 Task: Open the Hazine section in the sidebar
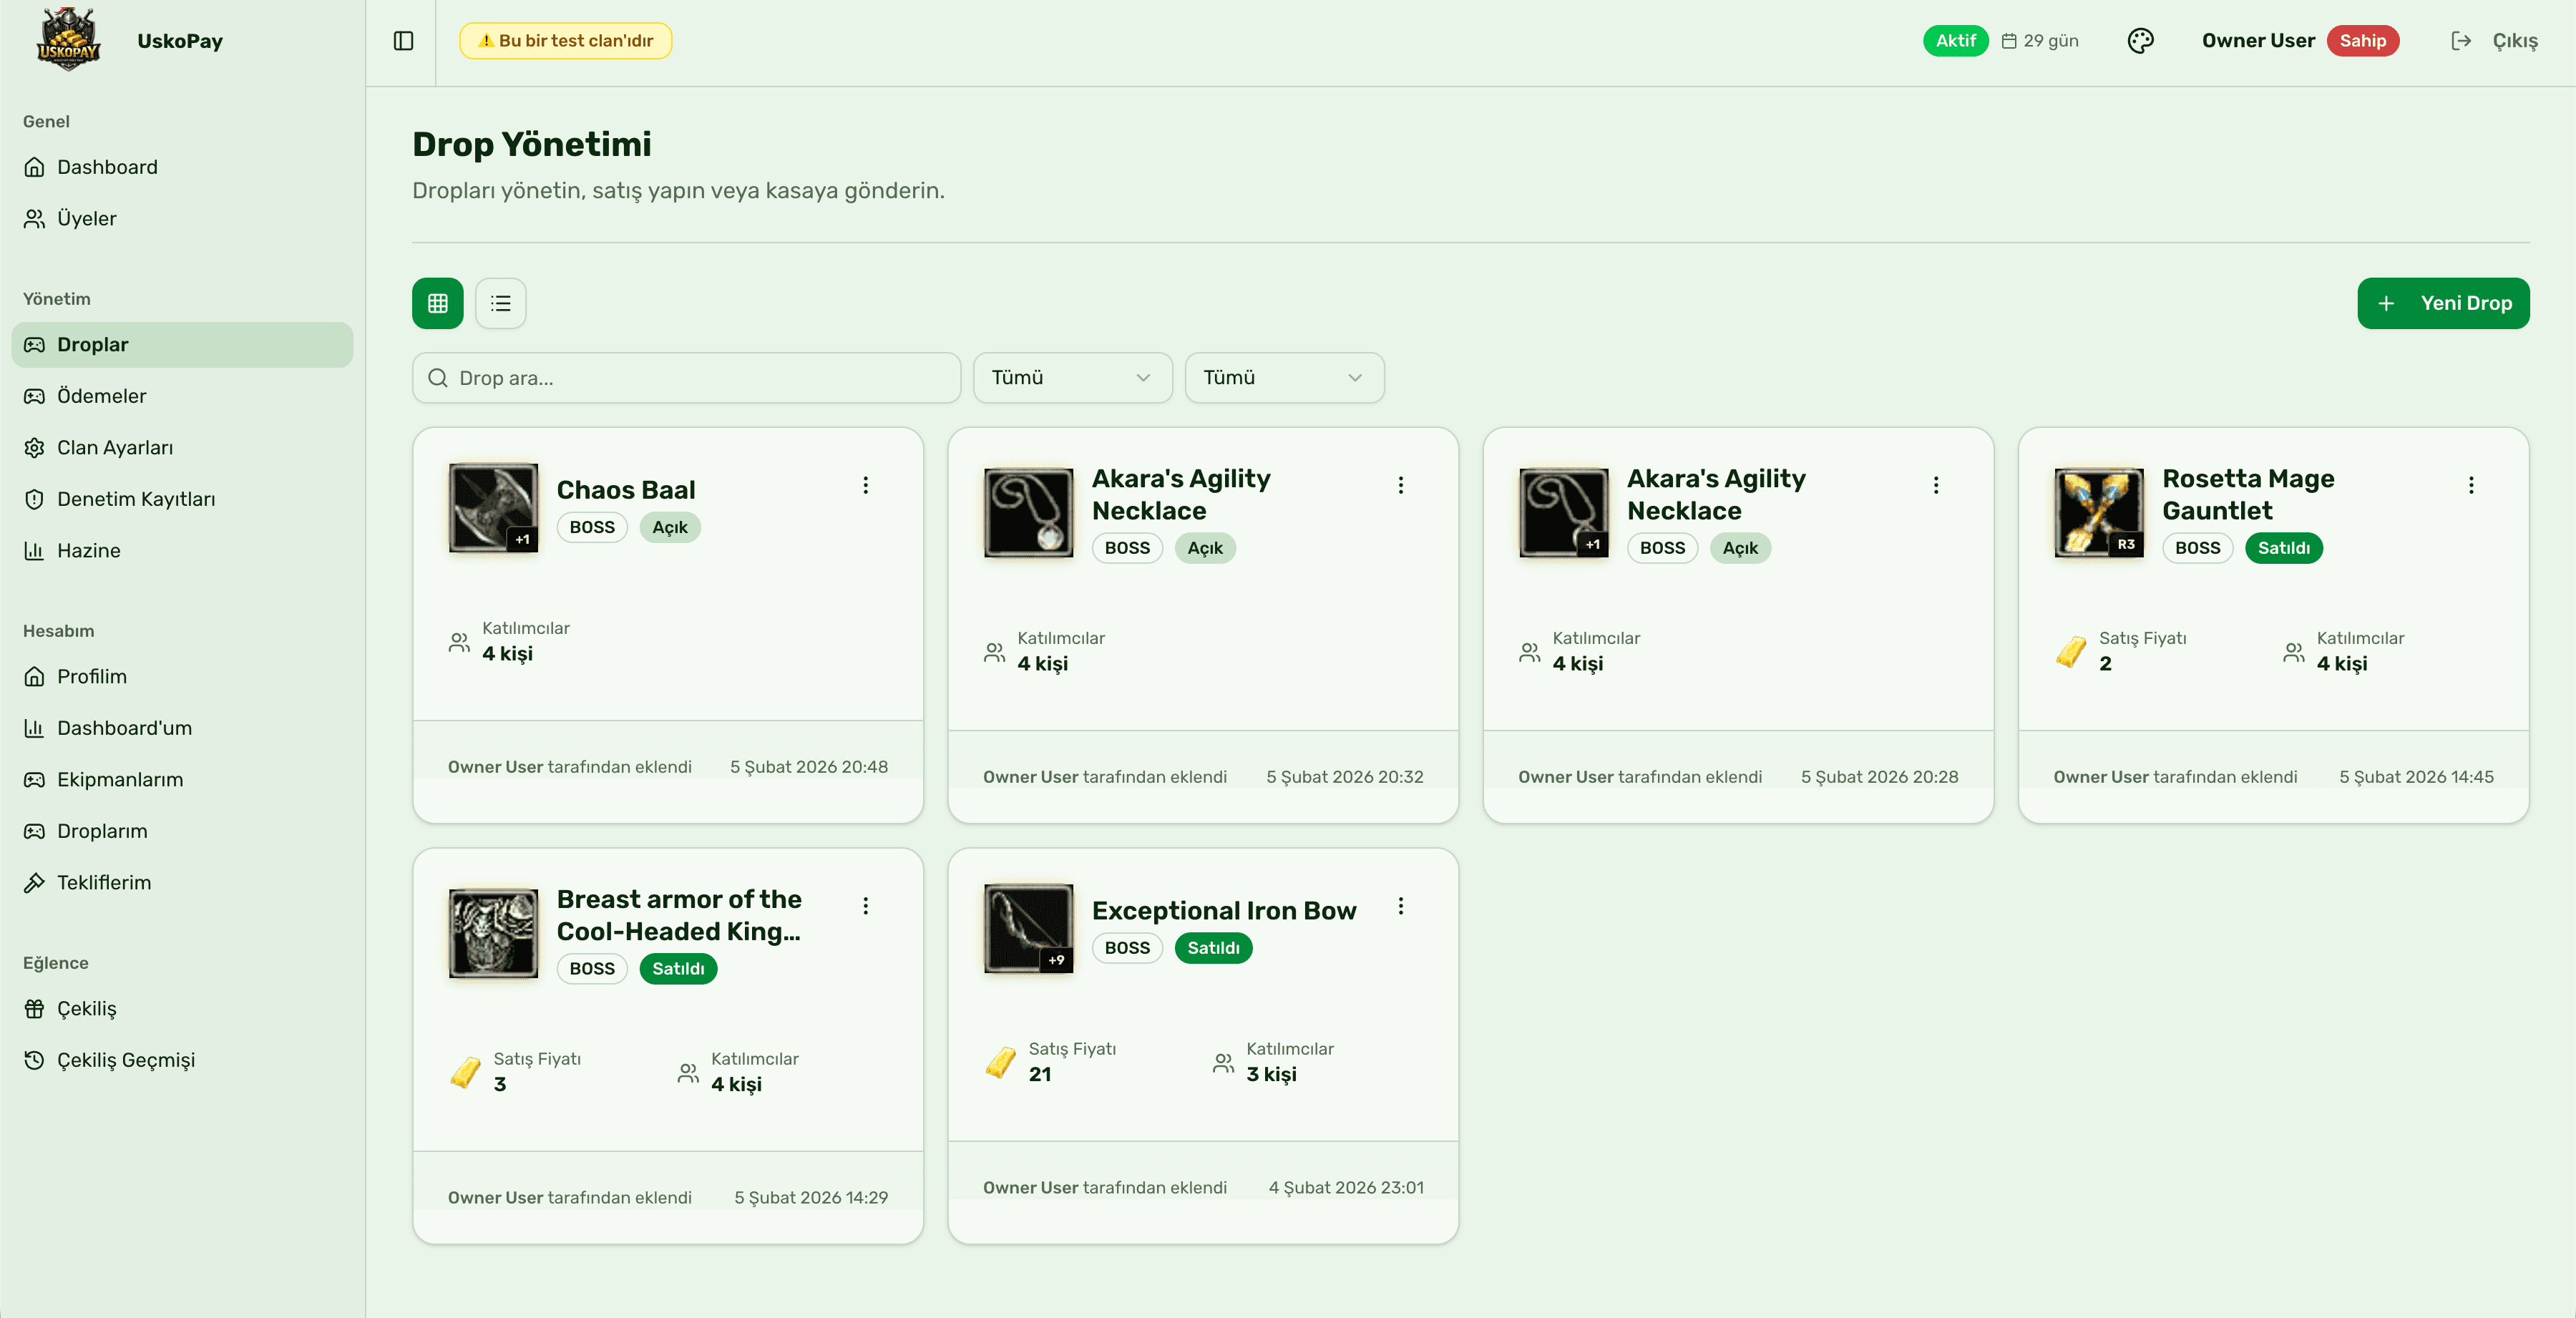(88, 550)
